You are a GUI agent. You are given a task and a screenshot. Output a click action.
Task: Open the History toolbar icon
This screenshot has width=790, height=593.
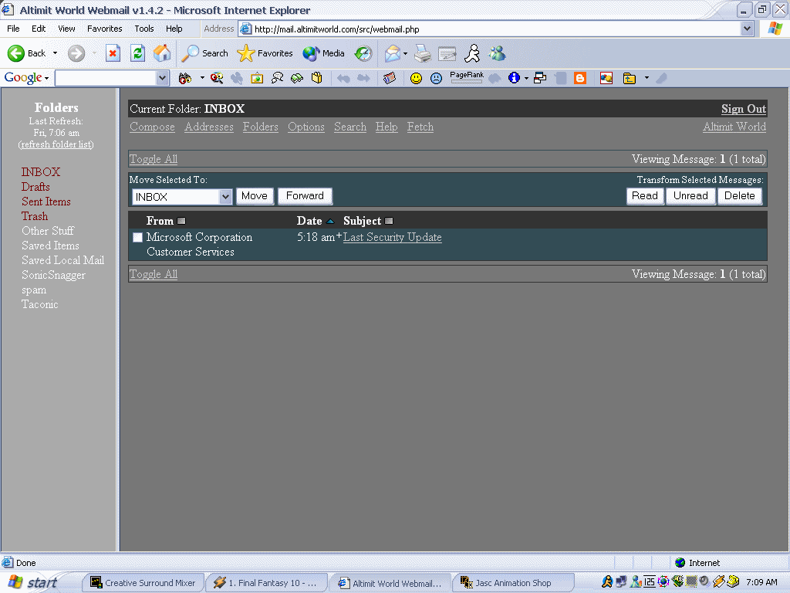[x=363, y=53]
